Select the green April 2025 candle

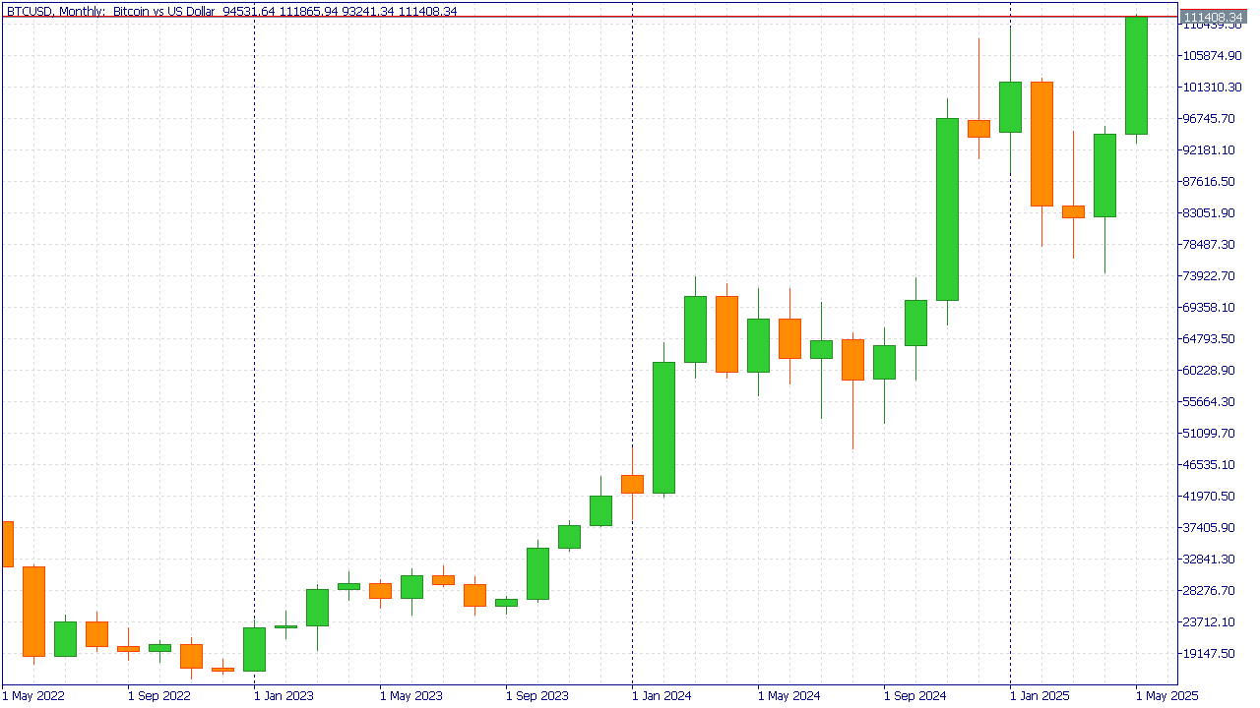[x=1104, y=175]
